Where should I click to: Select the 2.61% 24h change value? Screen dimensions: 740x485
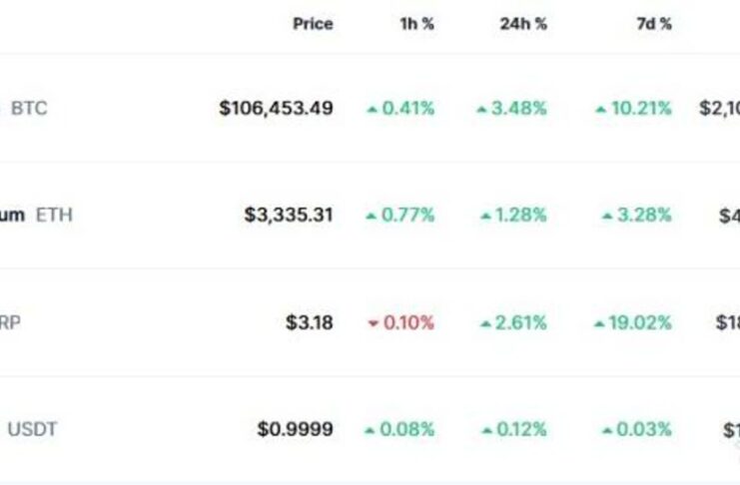(x=521, y=322)
